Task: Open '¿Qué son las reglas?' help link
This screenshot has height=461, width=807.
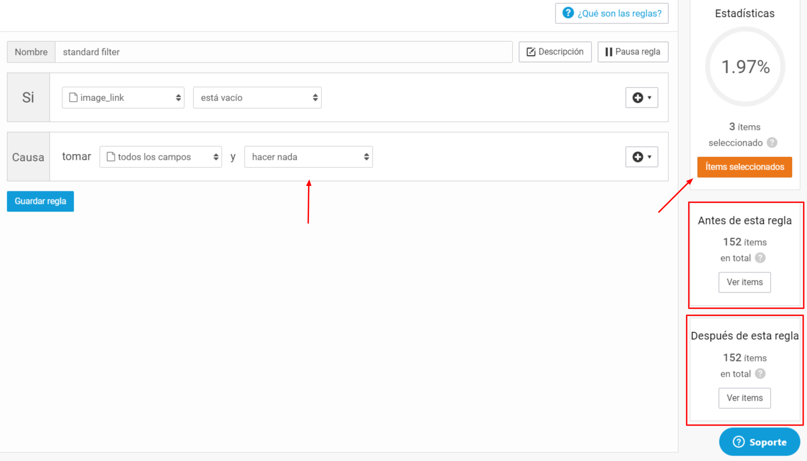Action: tap(612, 14)
